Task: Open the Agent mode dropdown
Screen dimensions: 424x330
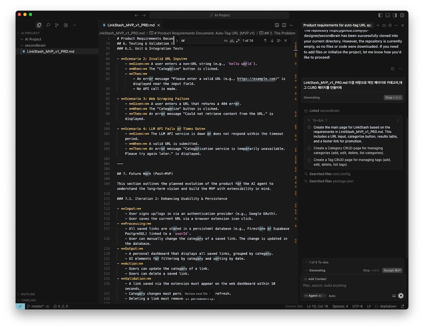Action: tap(315, 296)
